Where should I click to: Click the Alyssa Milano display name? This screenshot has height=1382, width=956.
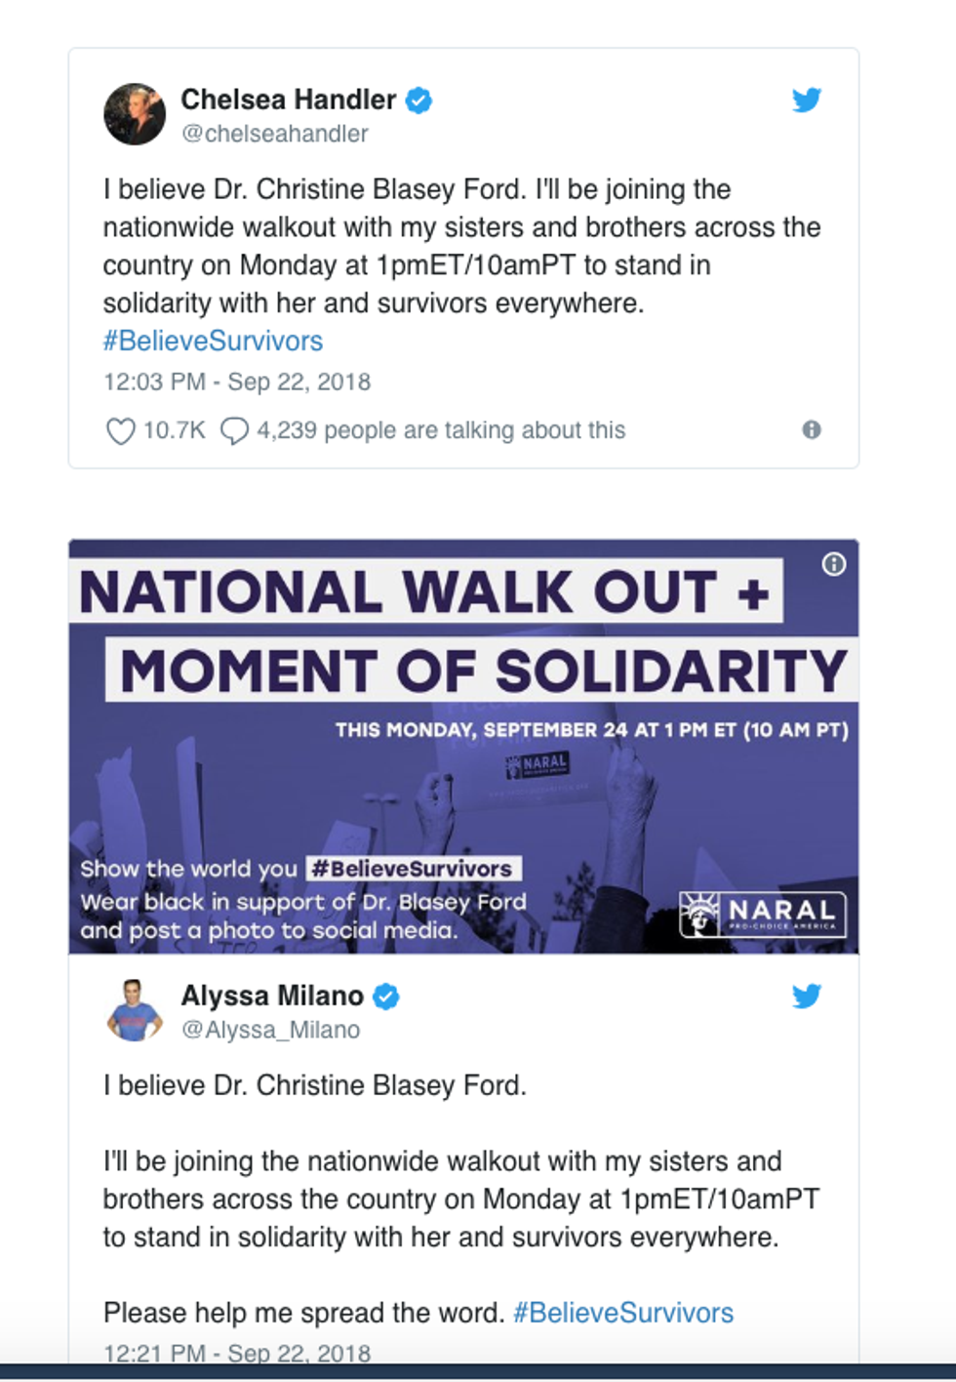(x=272, y=996)
